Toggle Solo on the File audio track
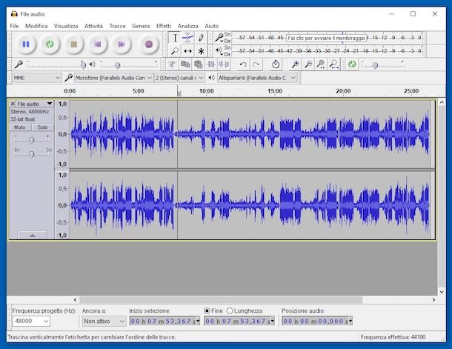The image size is (452, 349). [x=42, y=127]
